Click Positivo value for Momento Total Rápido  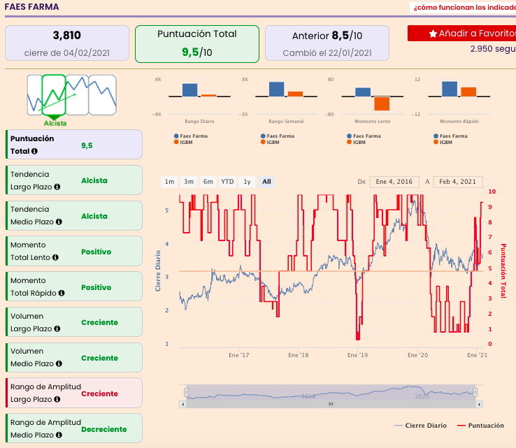point(96,287)
